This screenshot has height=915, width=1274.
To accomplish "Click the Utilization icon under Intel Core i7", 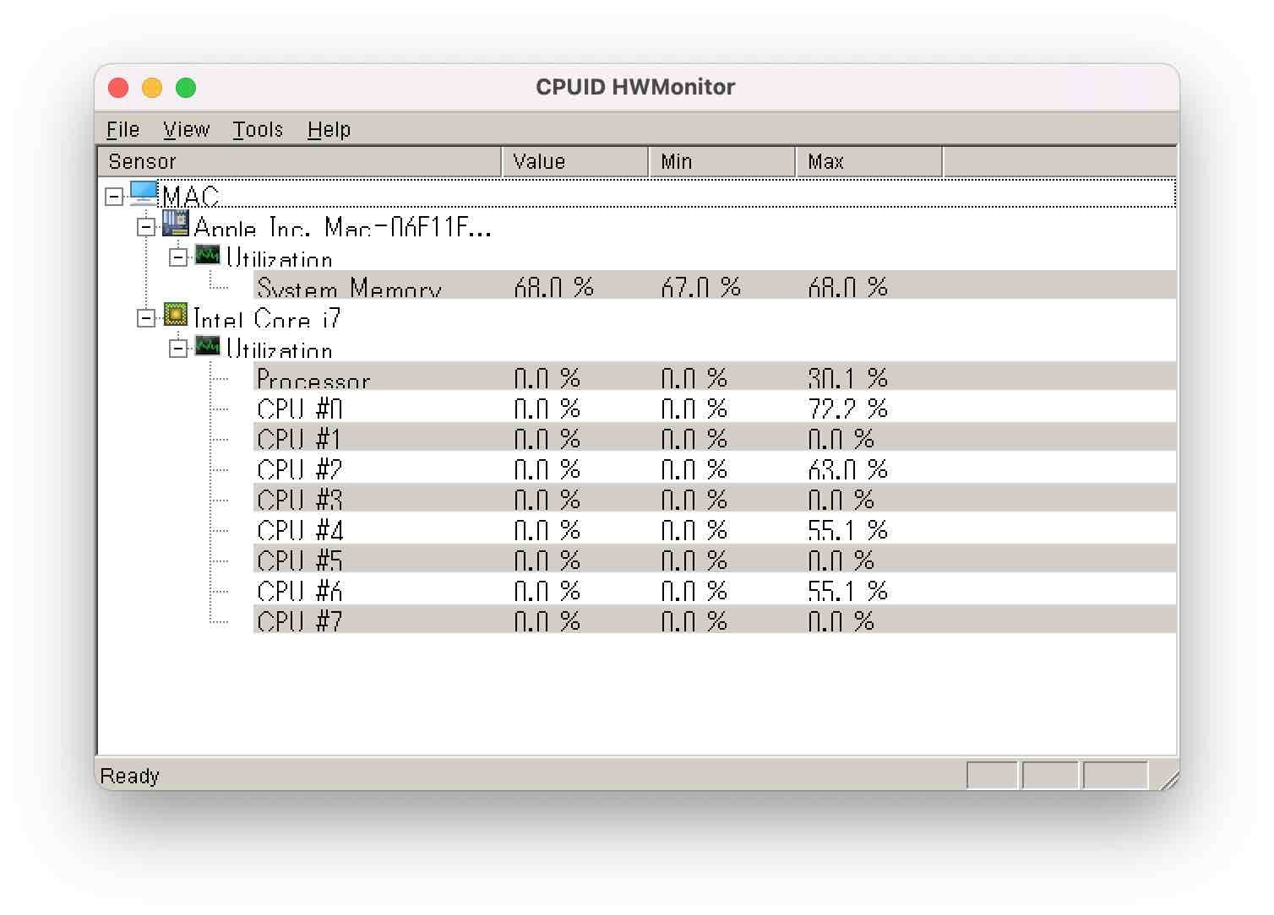I will tap(208, 345).
